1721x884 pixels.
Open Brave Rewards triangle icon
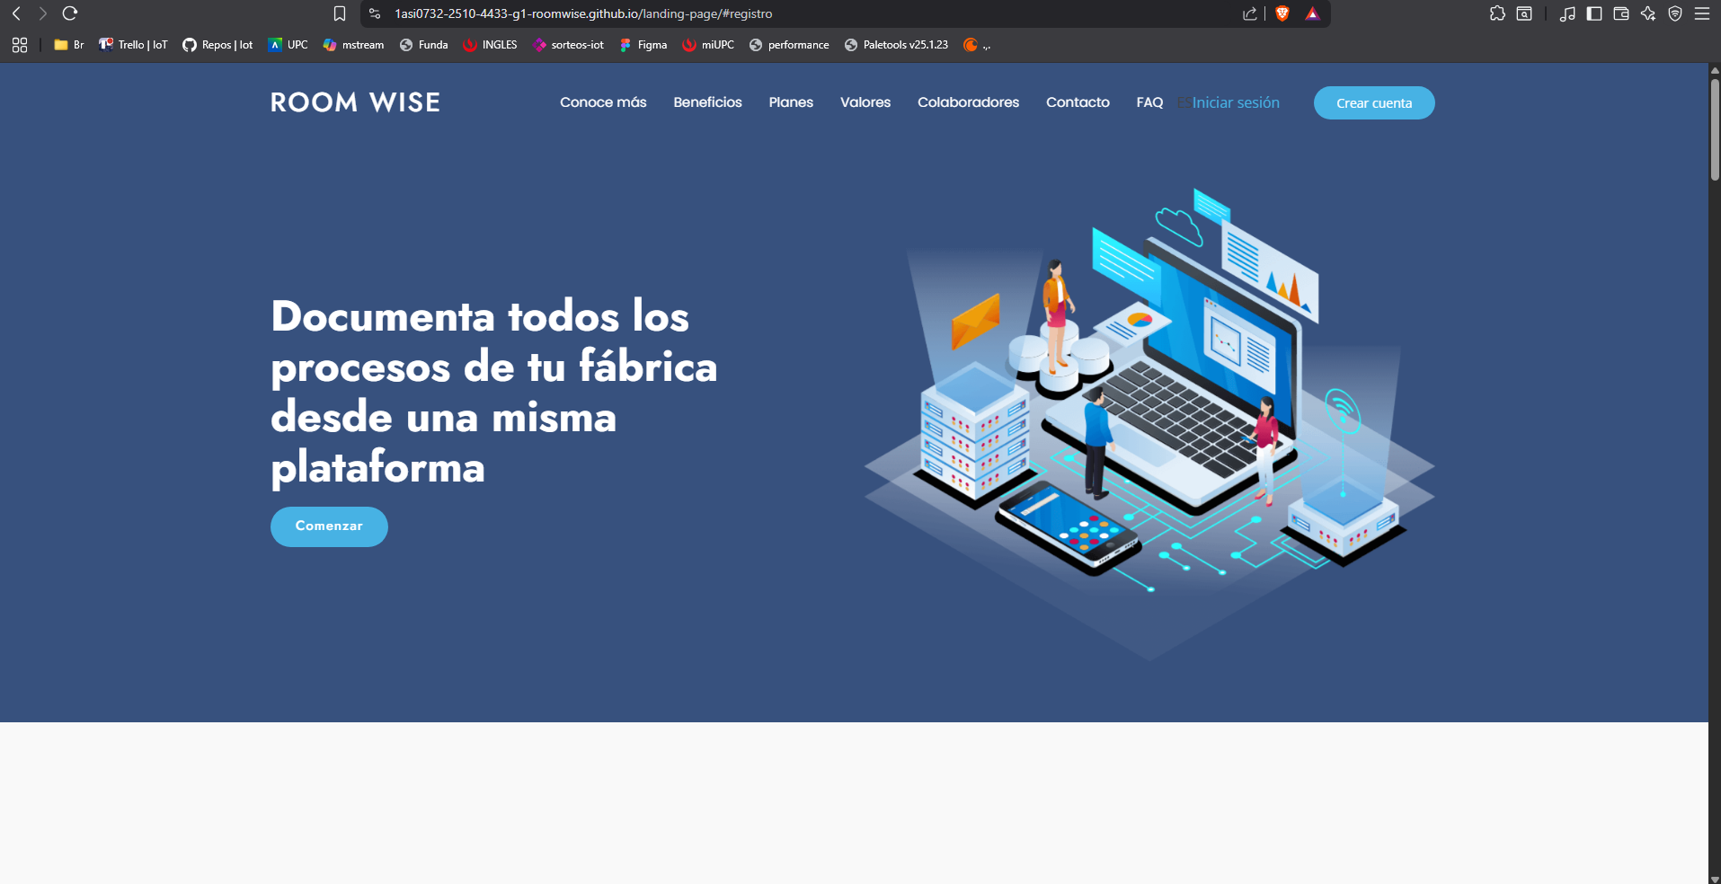click(1313, 13)
